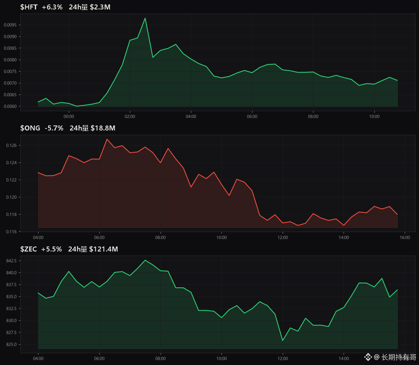419x365 pixels.
Task: Select the 0.0085 price label on HFT axis
Action: (x=10, y=48)
